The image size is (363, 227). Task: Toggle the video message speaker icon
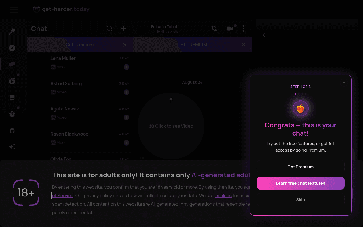point(171,99)
